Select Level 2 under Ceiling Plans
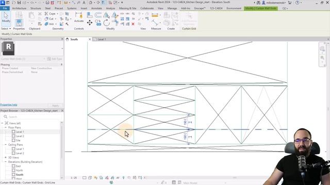 (x=20, y=153)
